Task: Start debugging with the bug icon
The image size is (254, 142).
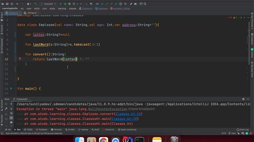Action: tap(65, 4)
